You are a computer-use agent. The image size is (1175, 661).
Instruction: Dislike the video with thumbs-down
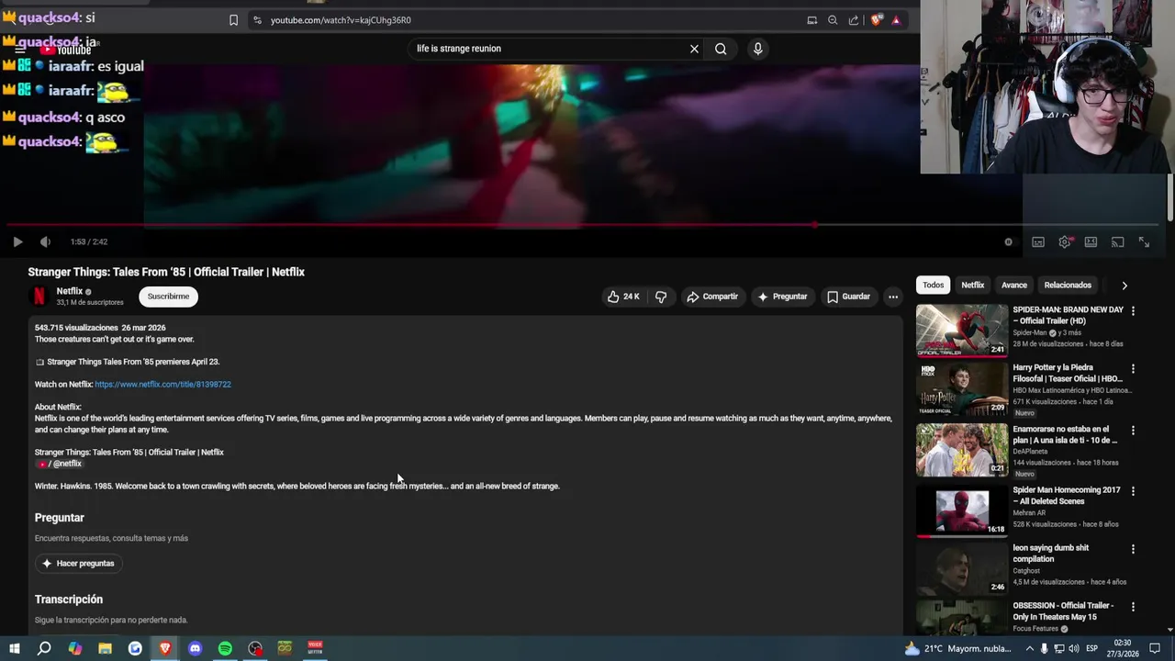click(661, 297)
